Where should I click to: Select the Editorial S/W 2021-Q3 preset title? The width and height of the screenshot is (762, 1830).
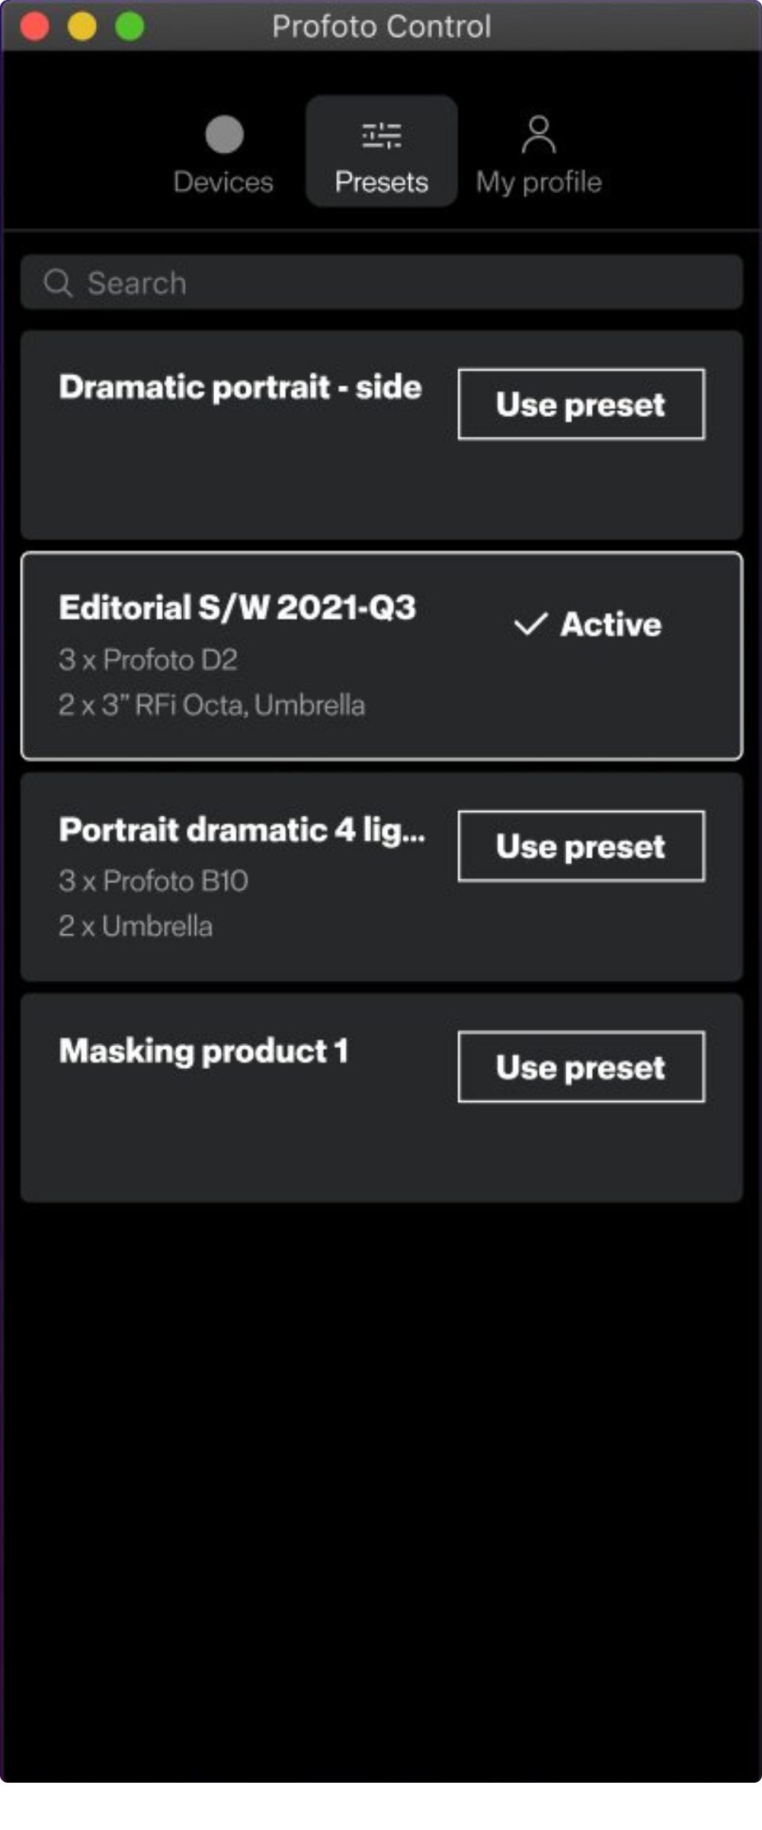[238, 608]
